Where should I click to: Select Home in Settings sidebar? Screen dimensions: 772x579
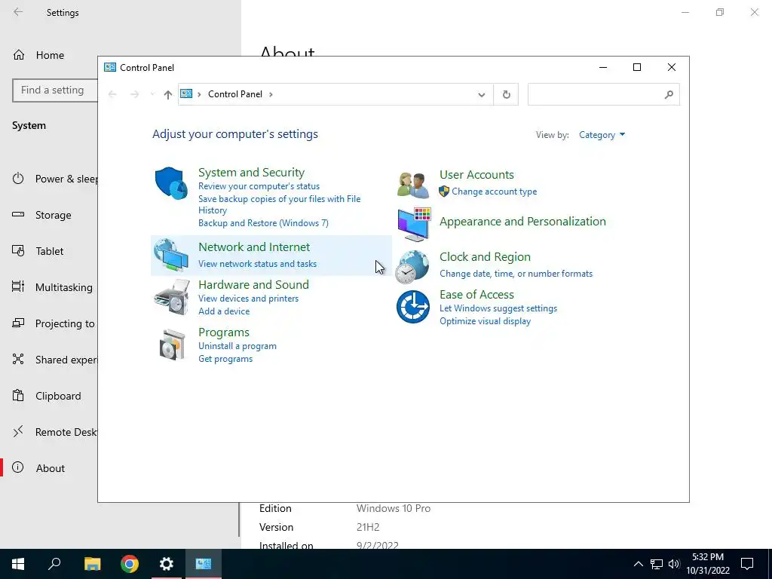pyautogui.click(x=50, y=55)
